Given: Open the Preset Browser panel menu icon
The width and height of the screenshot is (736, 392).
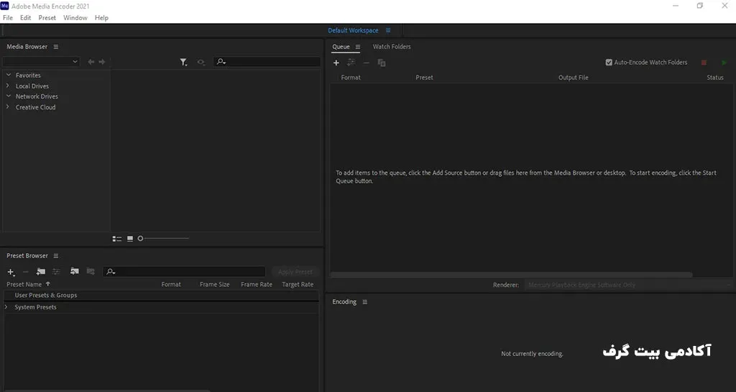Looking at the screenshot, I should tap(56, 255).
